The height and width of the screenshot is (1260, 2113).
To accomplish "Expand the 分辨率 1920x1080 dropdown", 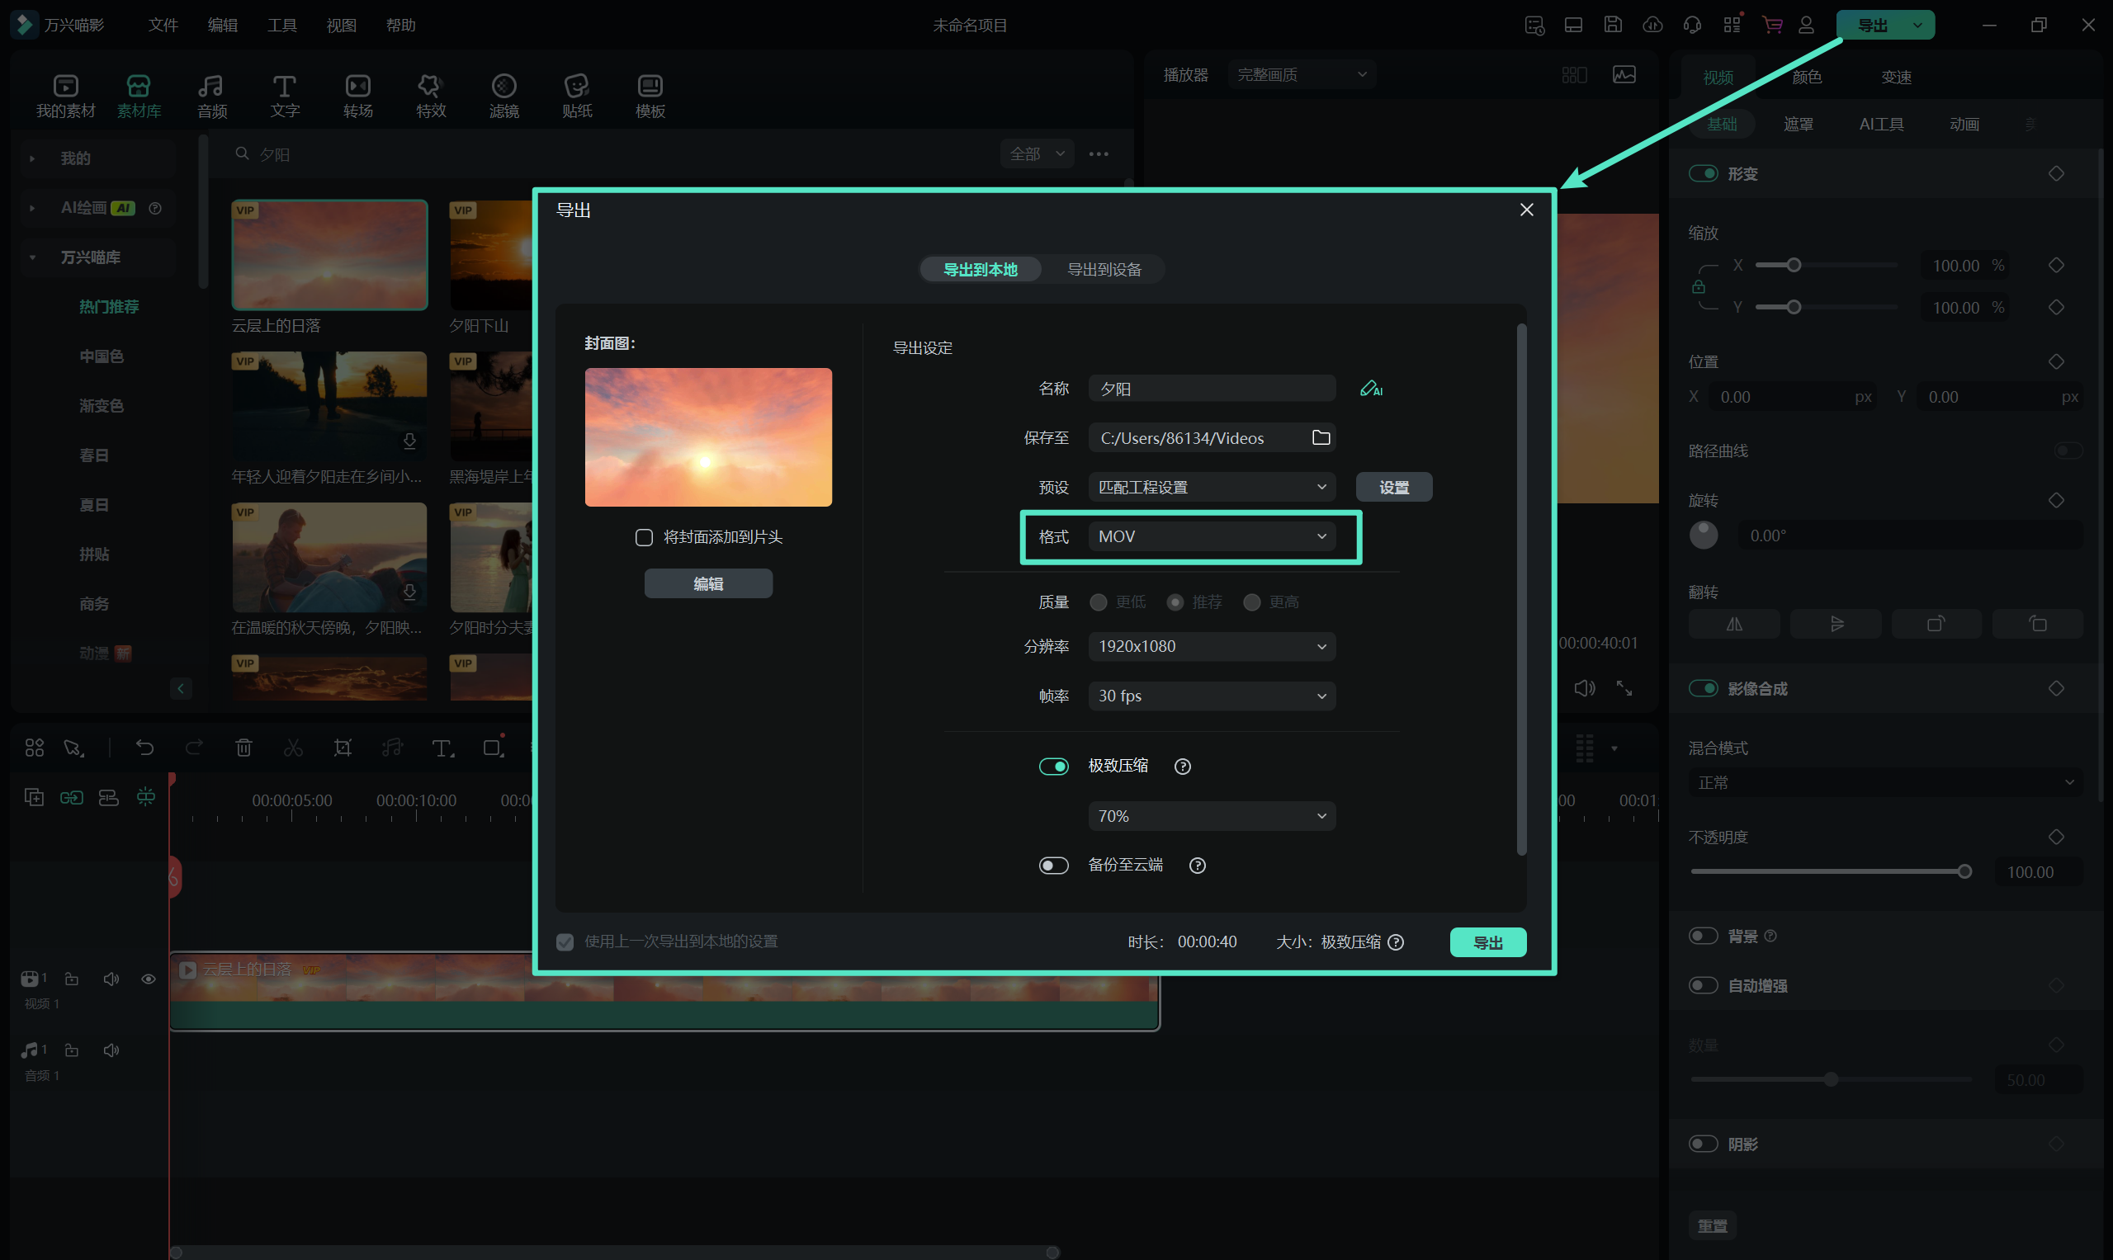I will pos(1211,646).
